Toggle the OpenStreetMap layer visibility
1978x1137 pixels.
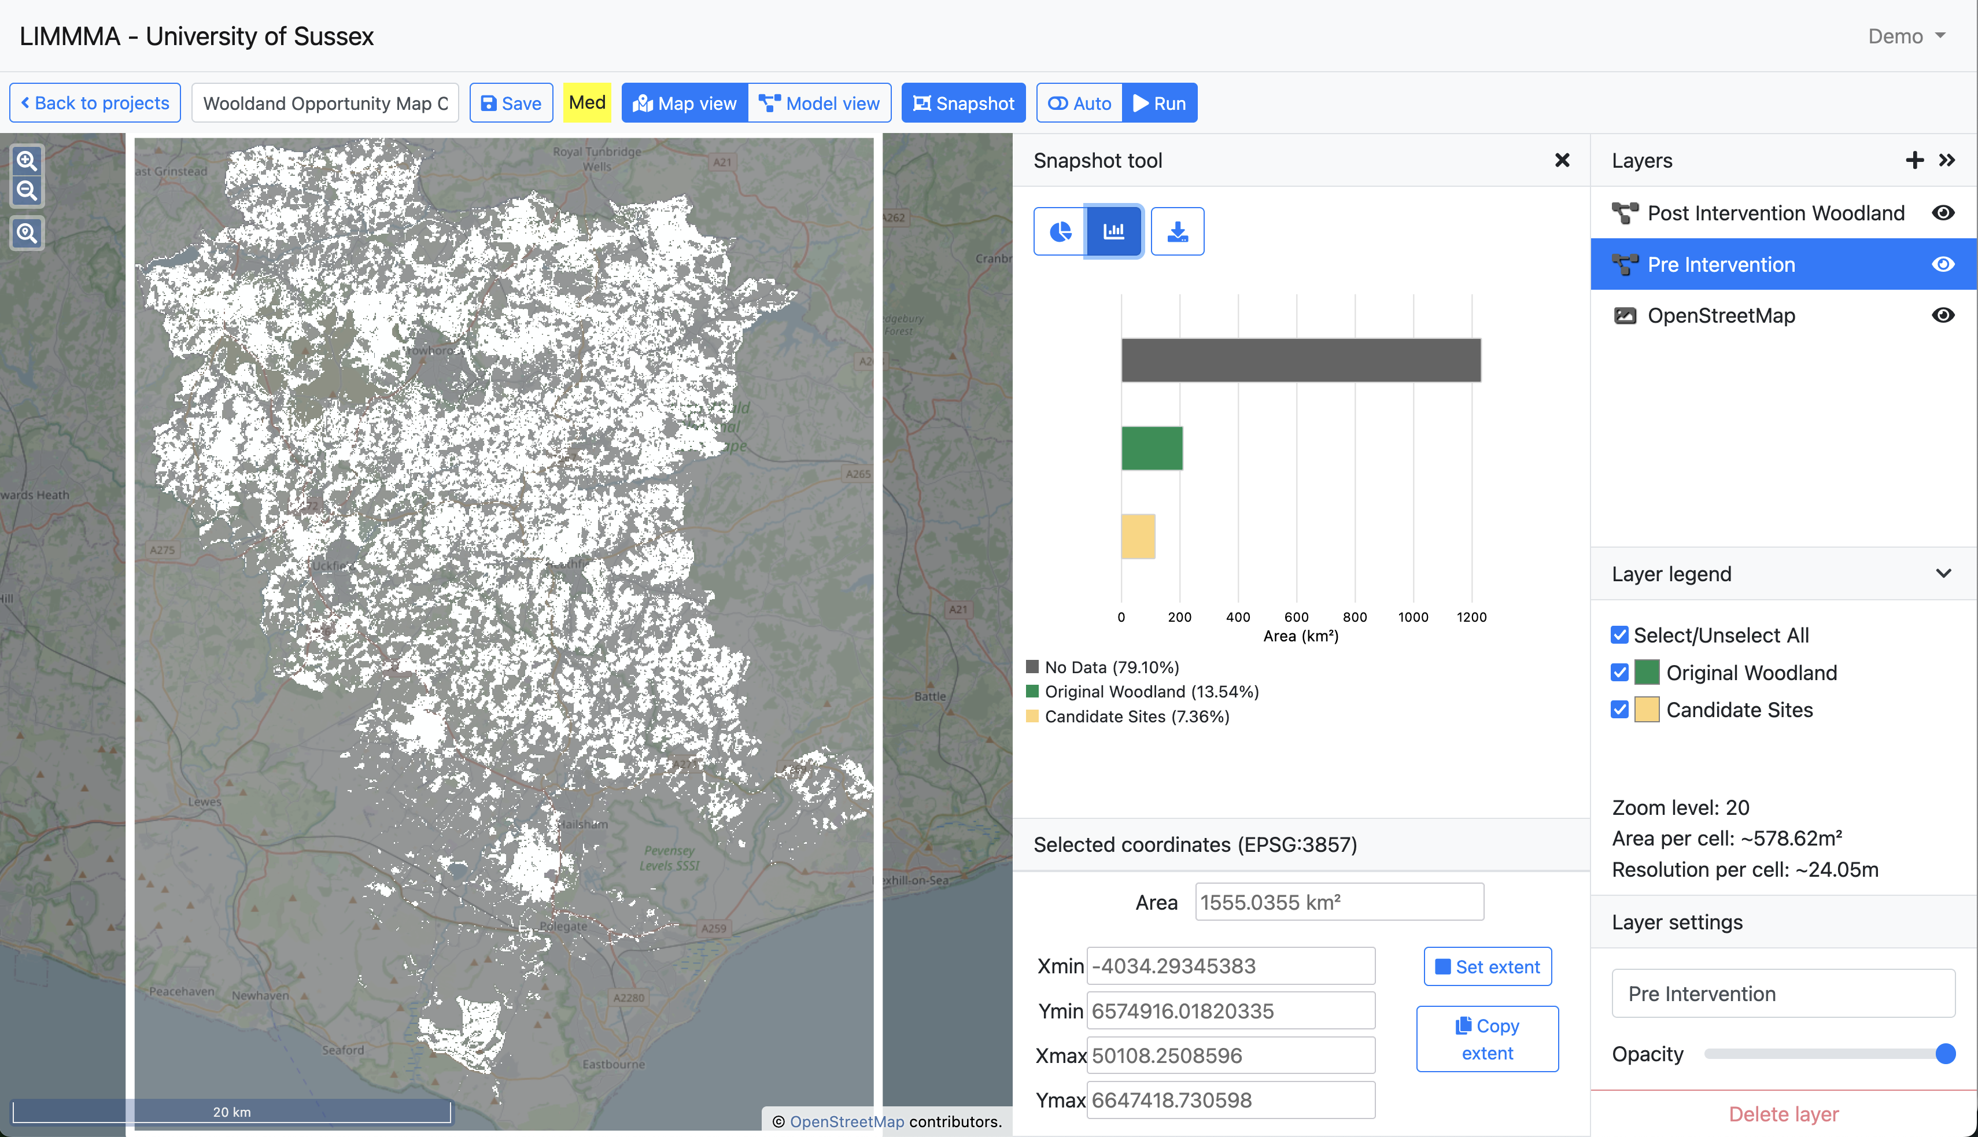point(1943,316)
